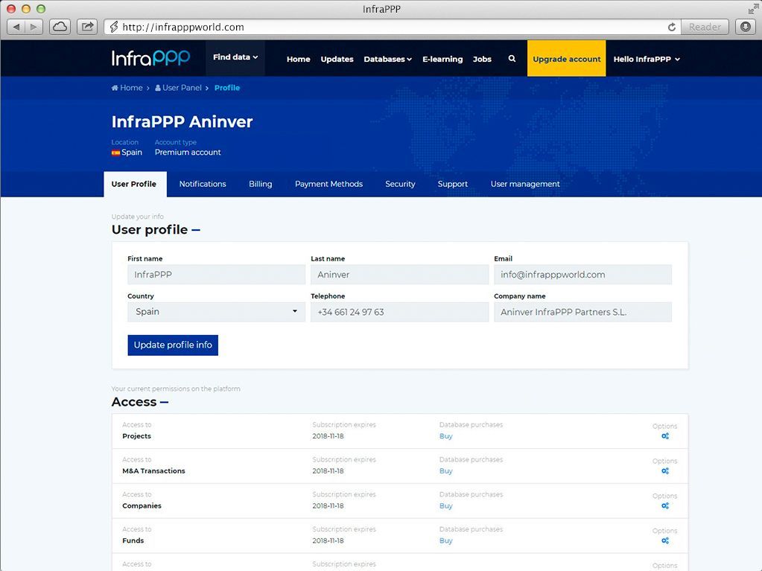Switch to the Billing tab
The height and width of the screenshot is (571, 762).
260,184
